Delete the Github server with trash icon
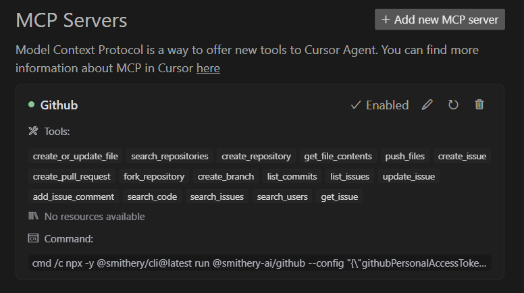 (x=479, y=105)
